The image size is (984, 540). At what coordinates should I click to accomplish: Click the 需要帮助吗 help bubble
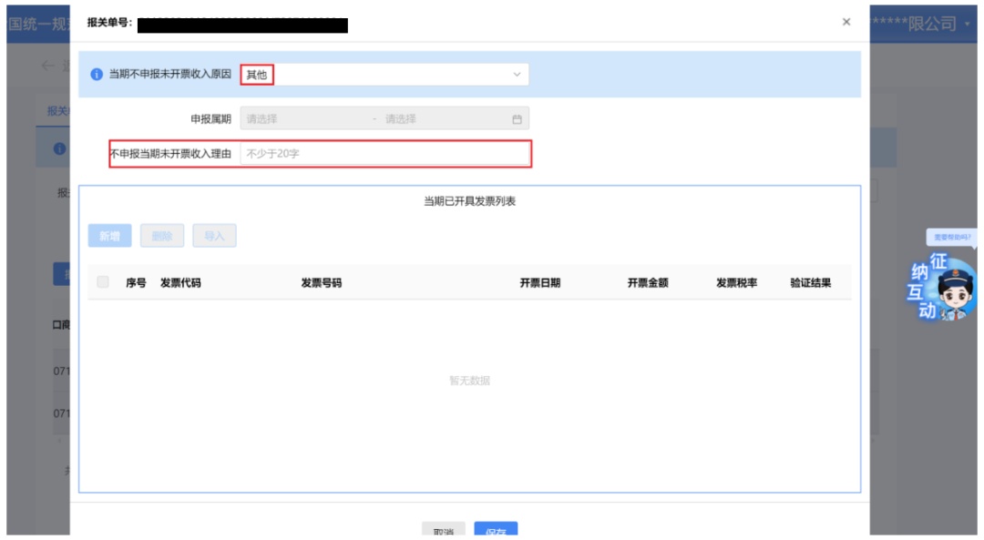pos(951,237)
